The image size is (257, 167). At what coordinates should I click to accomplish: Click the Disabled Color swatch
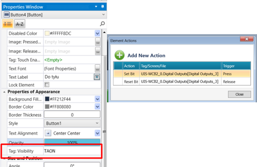(47, 34)
